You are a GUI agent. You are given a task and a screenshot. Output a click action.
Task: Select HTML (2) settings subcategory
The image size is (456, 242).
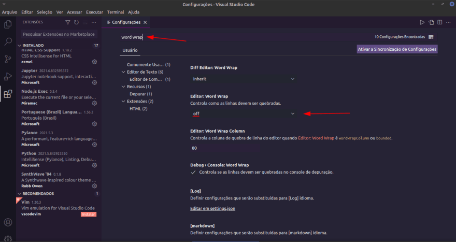(x=138, y=108)
